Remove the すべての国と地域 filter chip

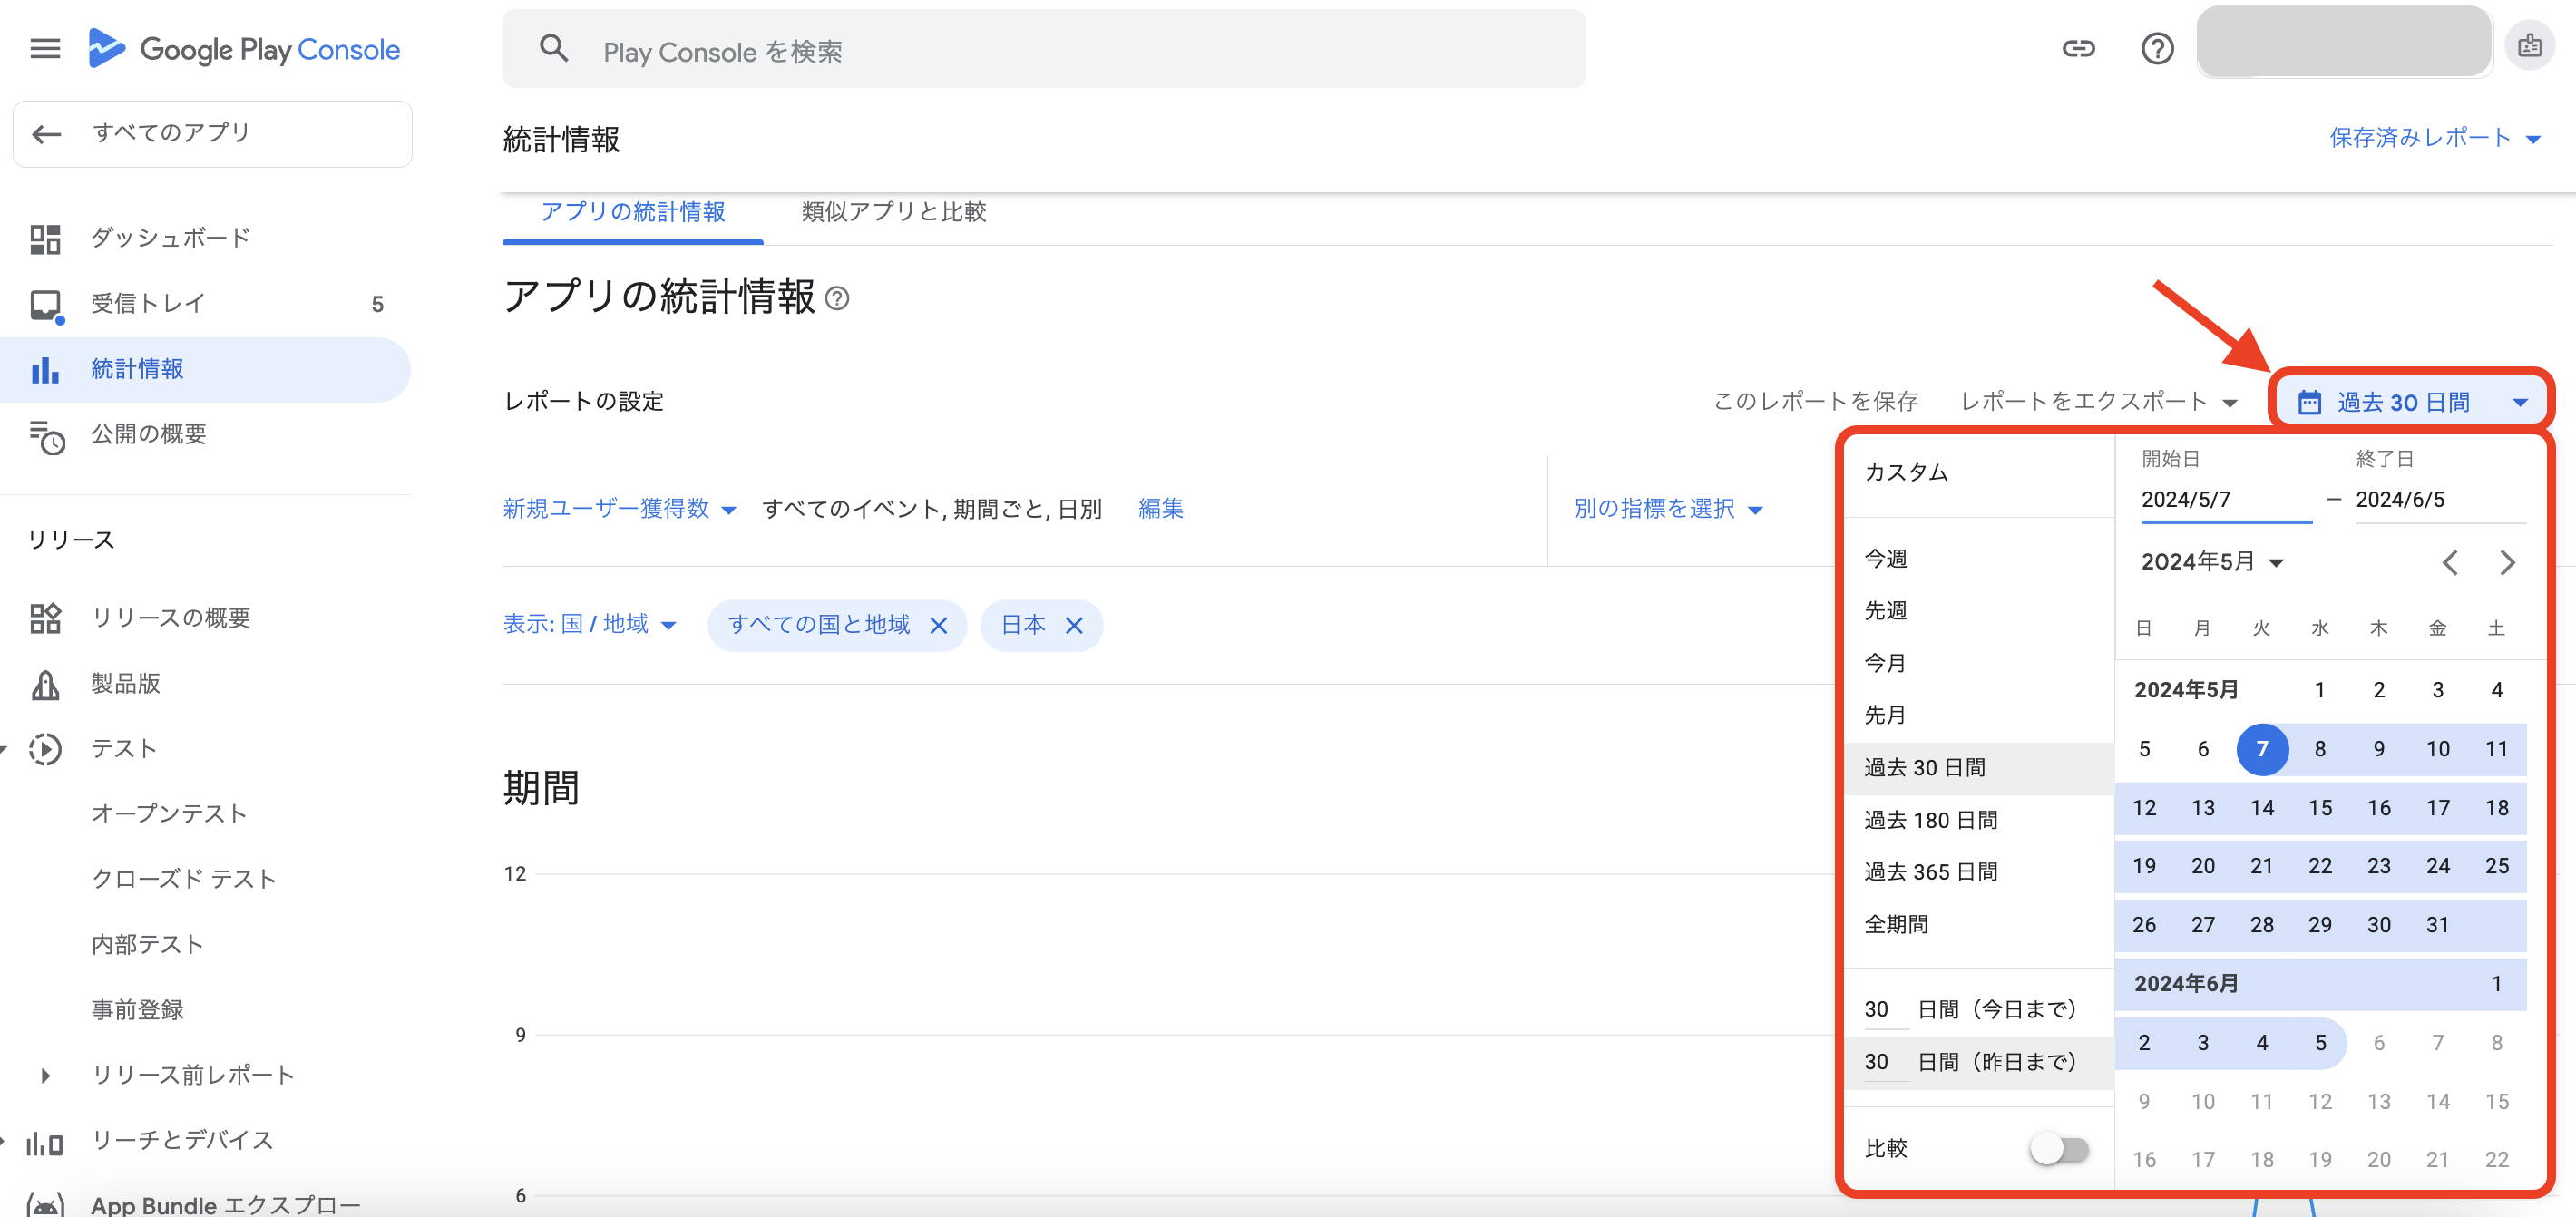coord(938,626)
